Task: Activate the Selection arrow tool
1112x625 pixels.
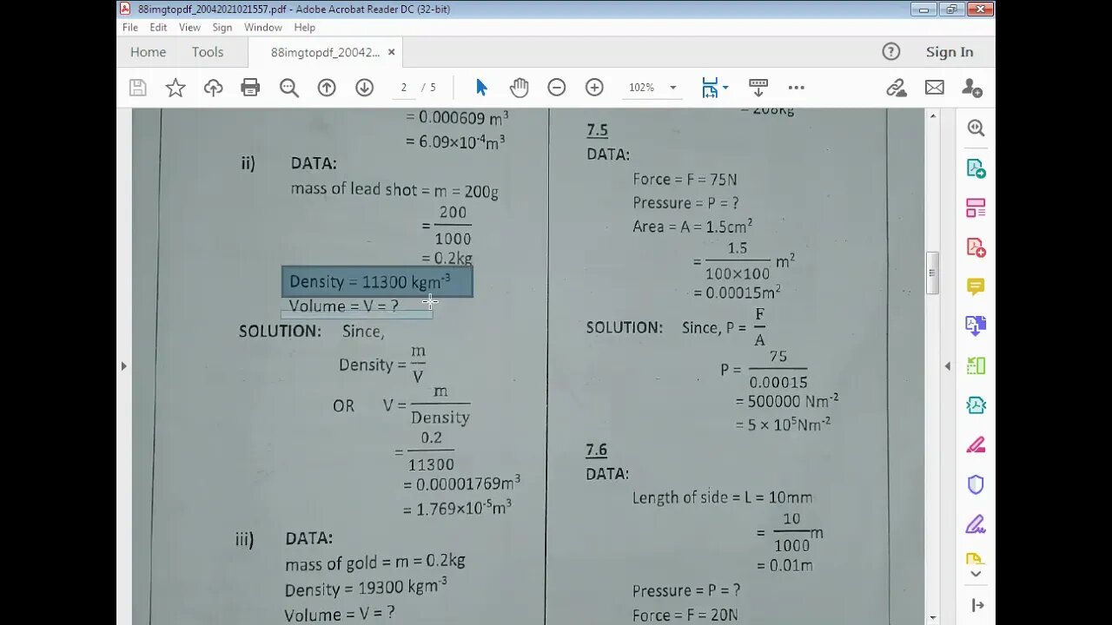Action: 481,88
